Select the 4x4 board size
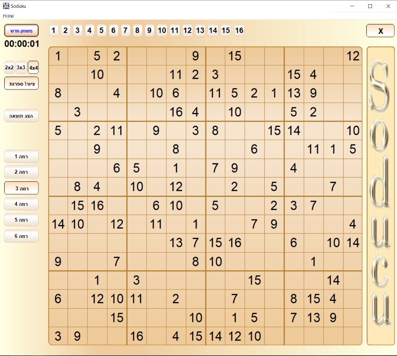 [x=33, y=67]
